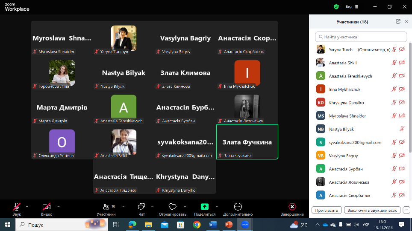Image resolution: width=412 pixels, height=231 pixels.
Task: Open weather widget showing 5°C
Action: click(x=299, y=225)
